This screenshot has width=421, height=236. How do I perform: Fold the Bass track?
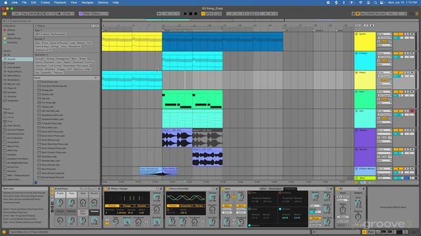coord(357,92)
